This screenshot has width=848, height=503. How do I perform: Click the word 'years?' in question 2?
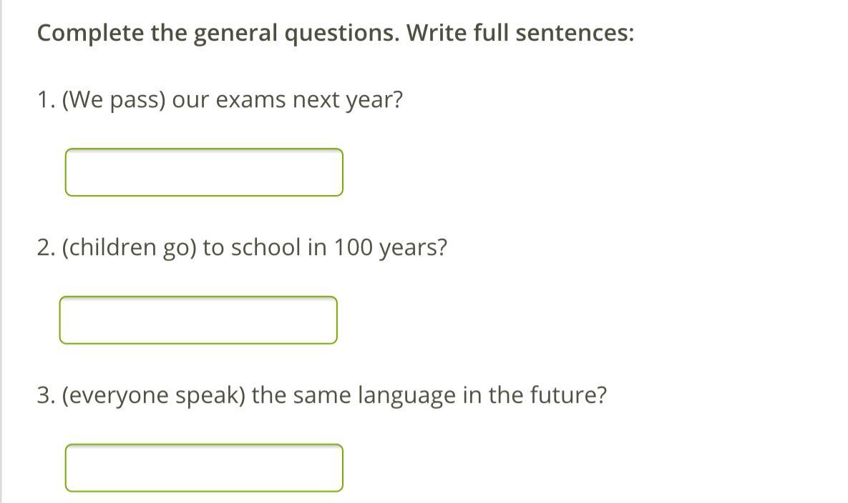[414, 248]
